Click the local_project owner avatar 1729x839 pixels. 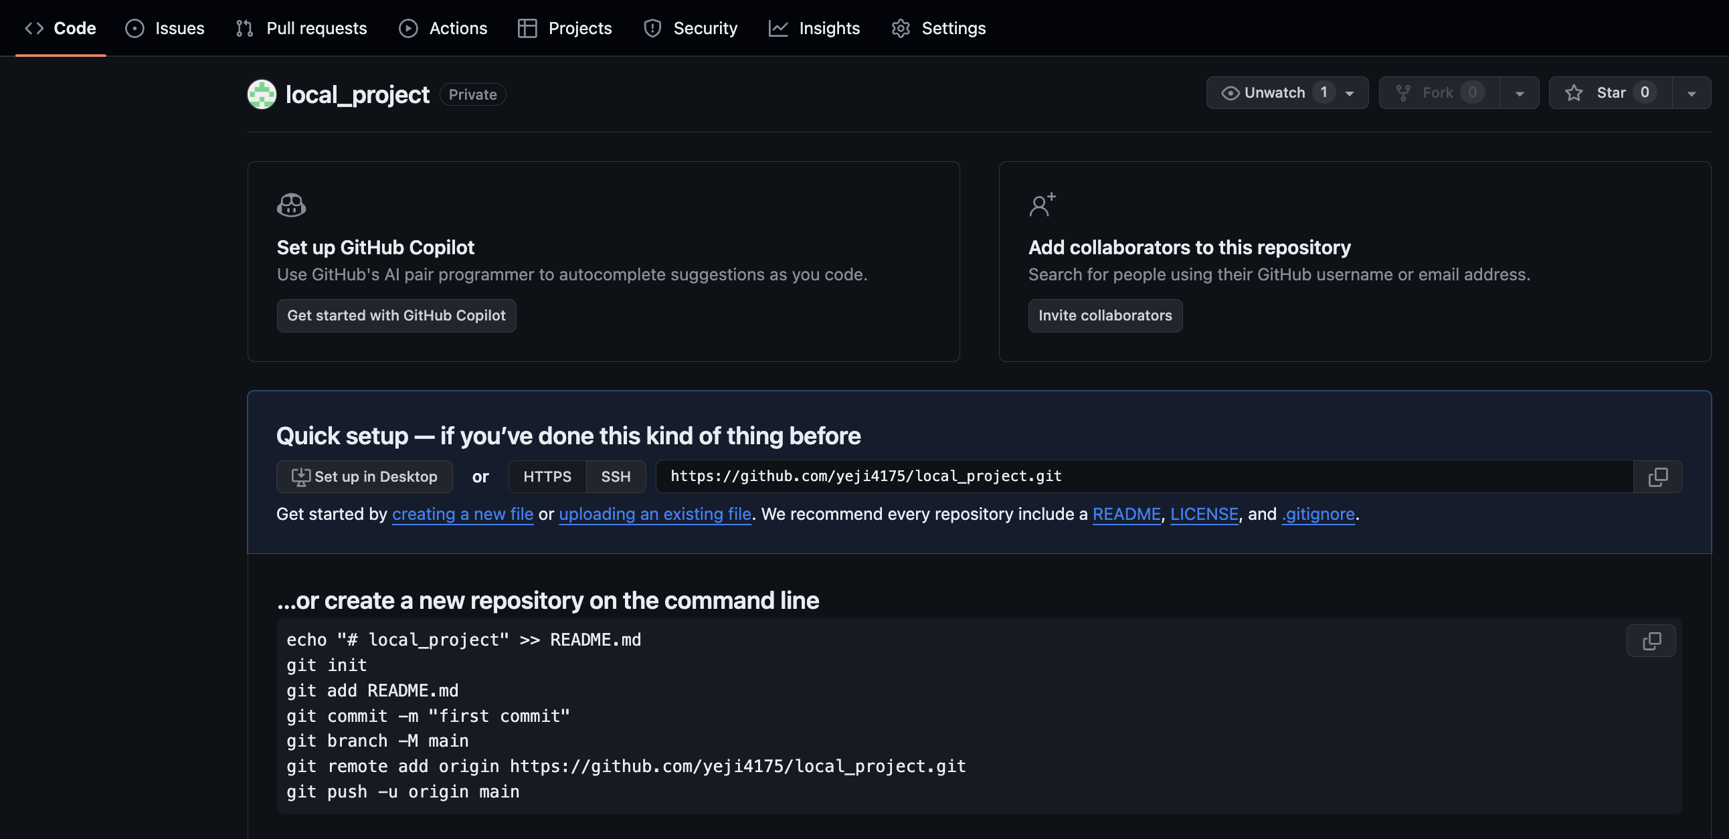click(x=262, y=94)
